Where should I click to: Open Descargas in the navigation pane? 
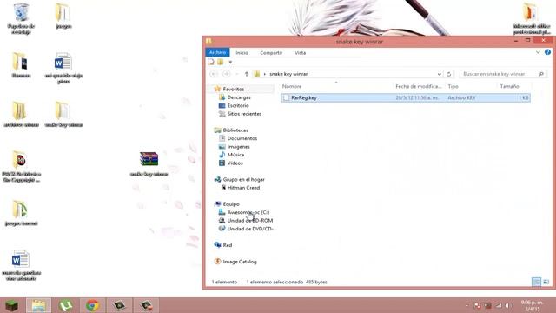tap(239, 97)
